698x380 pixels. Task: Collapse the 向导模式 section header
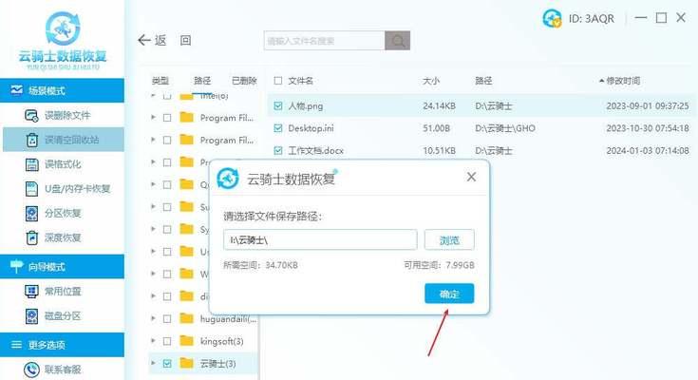coord(63,266)
